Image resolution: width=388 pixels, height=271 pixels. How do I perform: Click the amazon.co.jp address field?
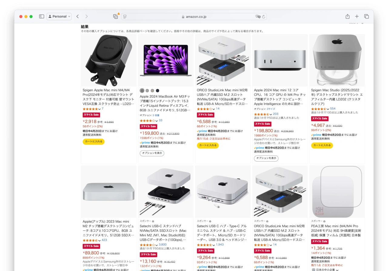coord(194,17)
